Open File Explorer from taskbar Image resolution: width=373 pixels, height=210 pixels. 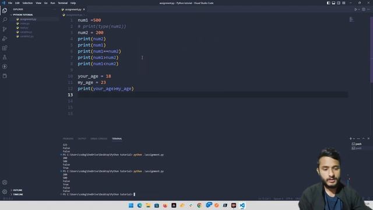pos(148,205)
